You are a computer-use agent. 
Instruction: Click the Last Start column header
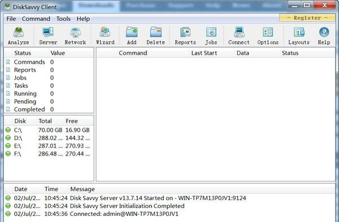(204, 53)
